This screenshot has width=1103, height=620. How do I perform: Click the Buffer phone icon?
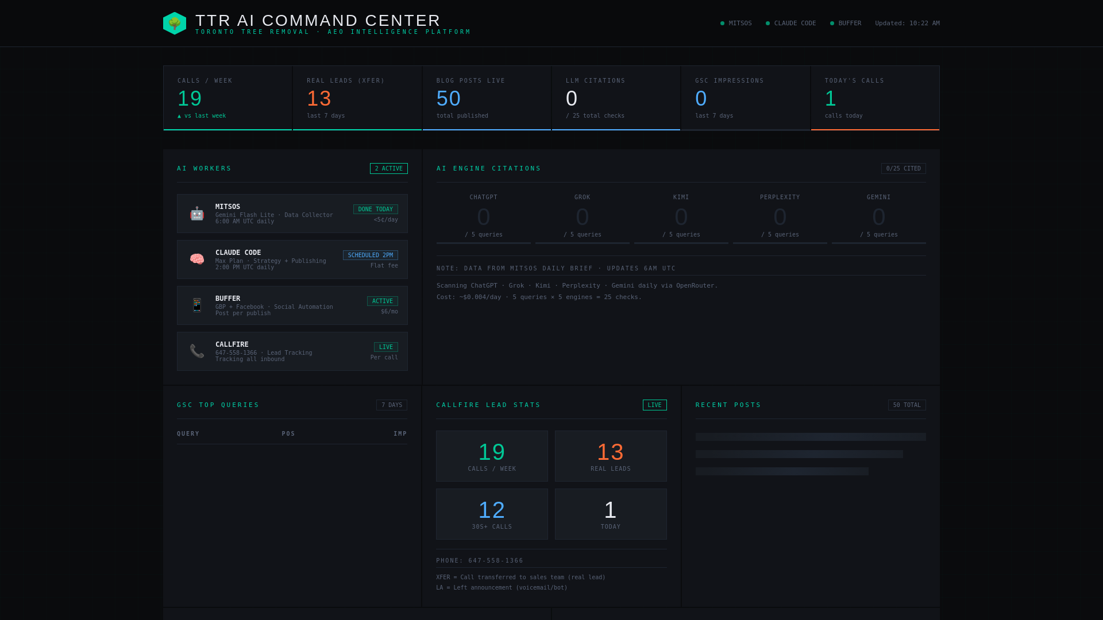tap(197, 305)
